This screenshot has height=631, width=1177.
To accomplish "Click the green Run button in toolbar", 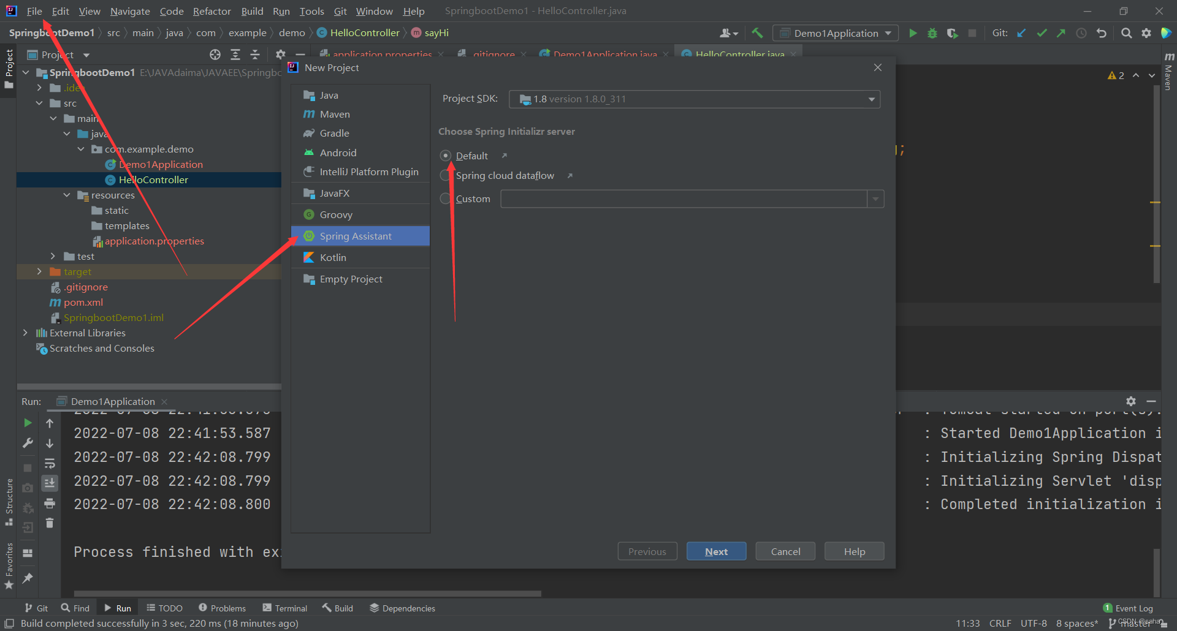I will pos(913,33).
